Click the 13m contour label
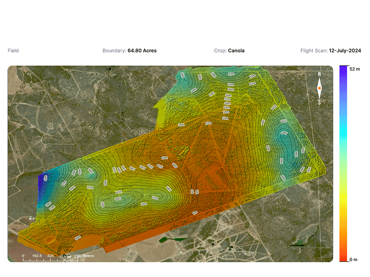 (225, 118)
